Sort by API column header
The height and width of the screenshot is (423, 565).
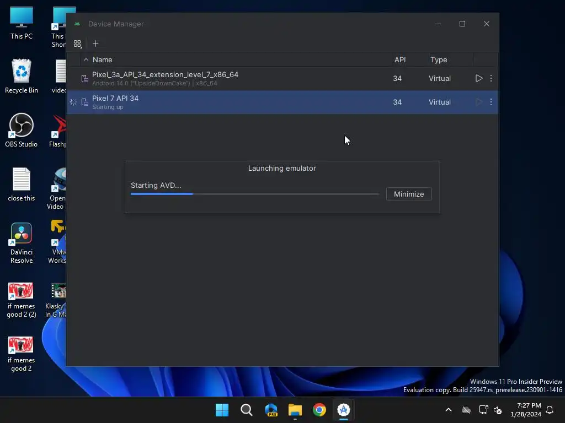tap(400, 59)
